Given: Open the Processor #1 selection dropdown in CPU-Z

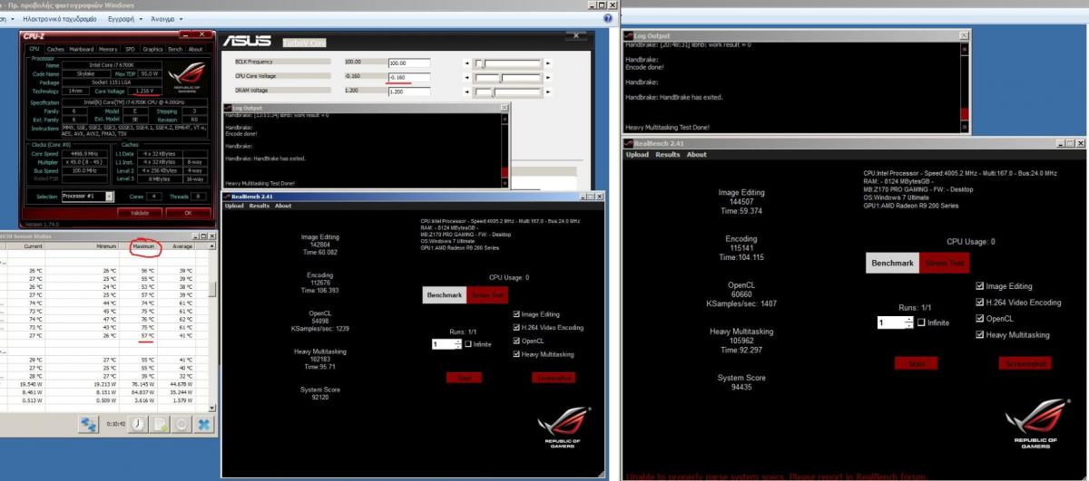Looking at the screenshot, I should tap(109, 196).
